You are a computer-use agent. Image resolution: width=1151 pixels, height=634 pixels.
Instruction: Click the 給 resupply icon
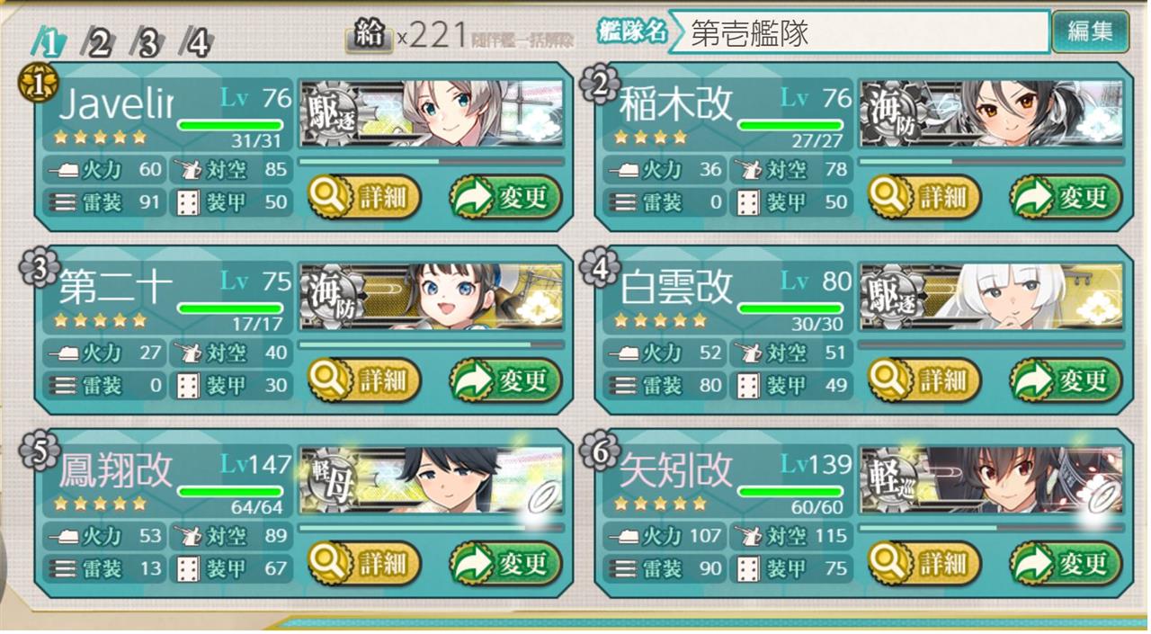click(369, 37)
